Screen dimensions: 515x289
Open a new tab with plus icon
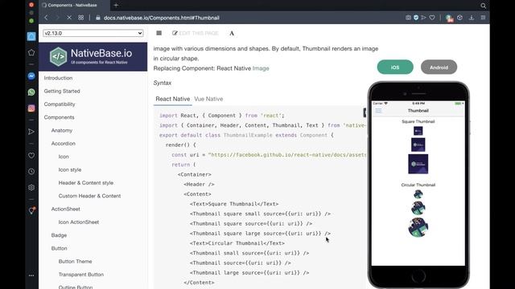pos(116,6)
